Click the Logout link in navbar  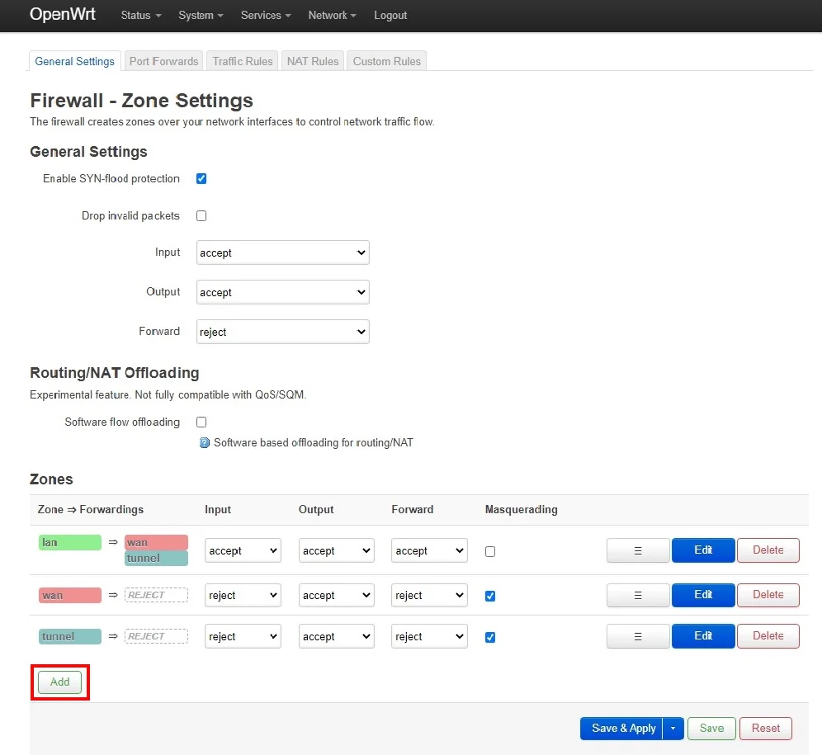coord(390,16)
